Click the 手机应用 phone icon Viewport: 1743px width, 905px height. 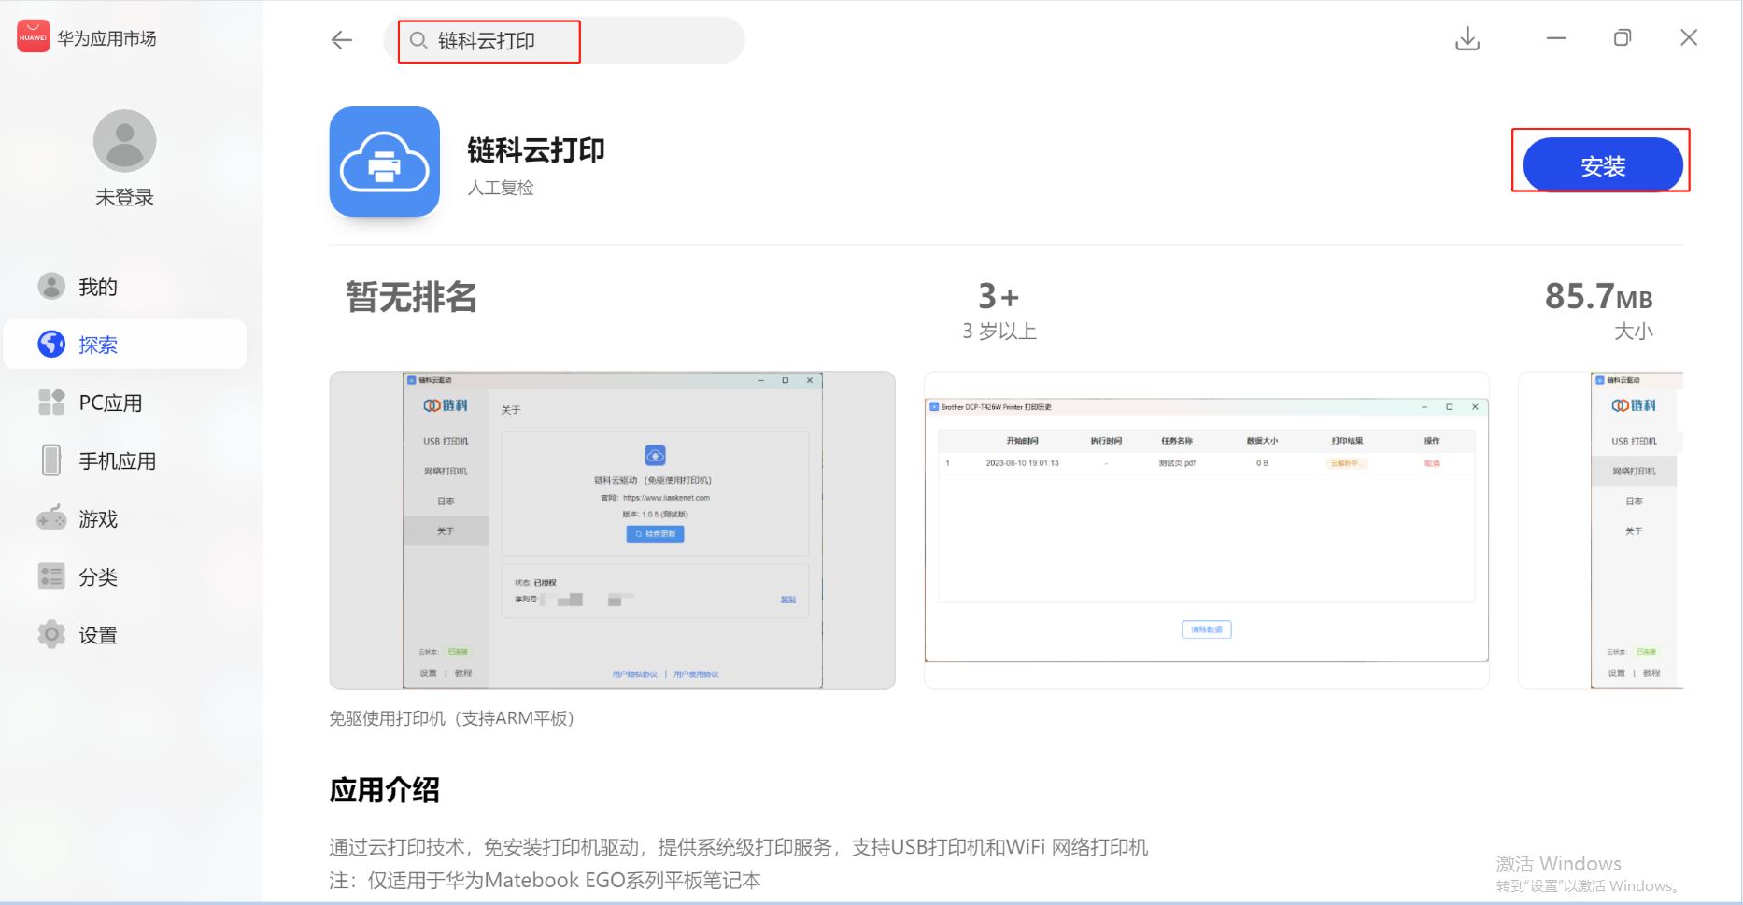51,460
